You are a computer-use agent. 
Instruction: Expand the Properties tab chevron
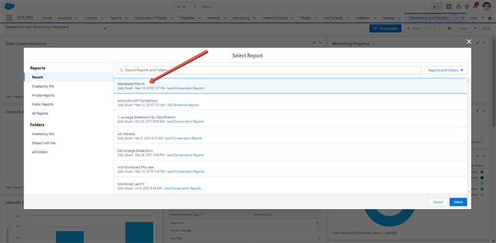[x=200, y=18]
